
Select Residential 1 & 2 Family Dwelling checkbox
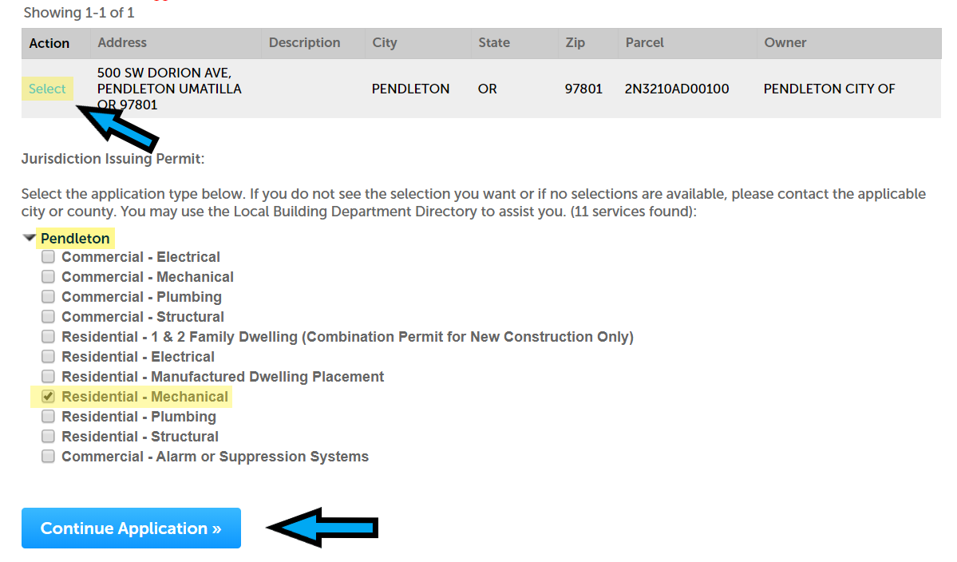49,337
